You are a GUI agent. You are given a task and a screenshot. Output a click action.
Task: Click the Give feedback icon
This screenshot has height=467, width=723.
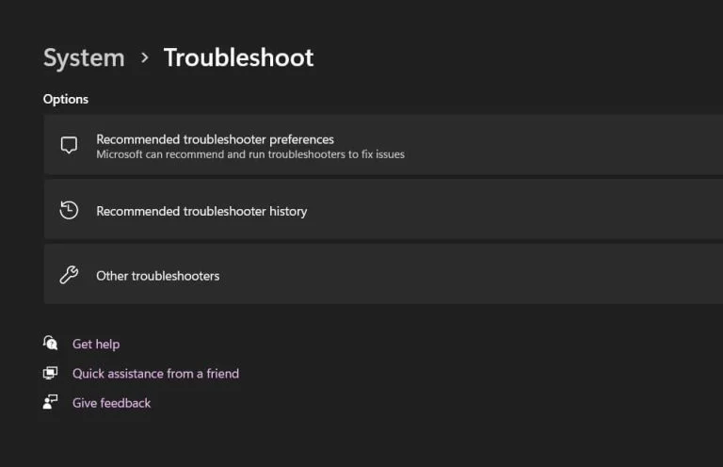pyautogui.click(x=51, y=402)
